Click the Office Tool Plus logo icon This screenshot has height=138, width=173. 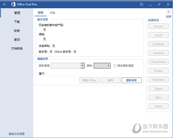tap(13, 4)
